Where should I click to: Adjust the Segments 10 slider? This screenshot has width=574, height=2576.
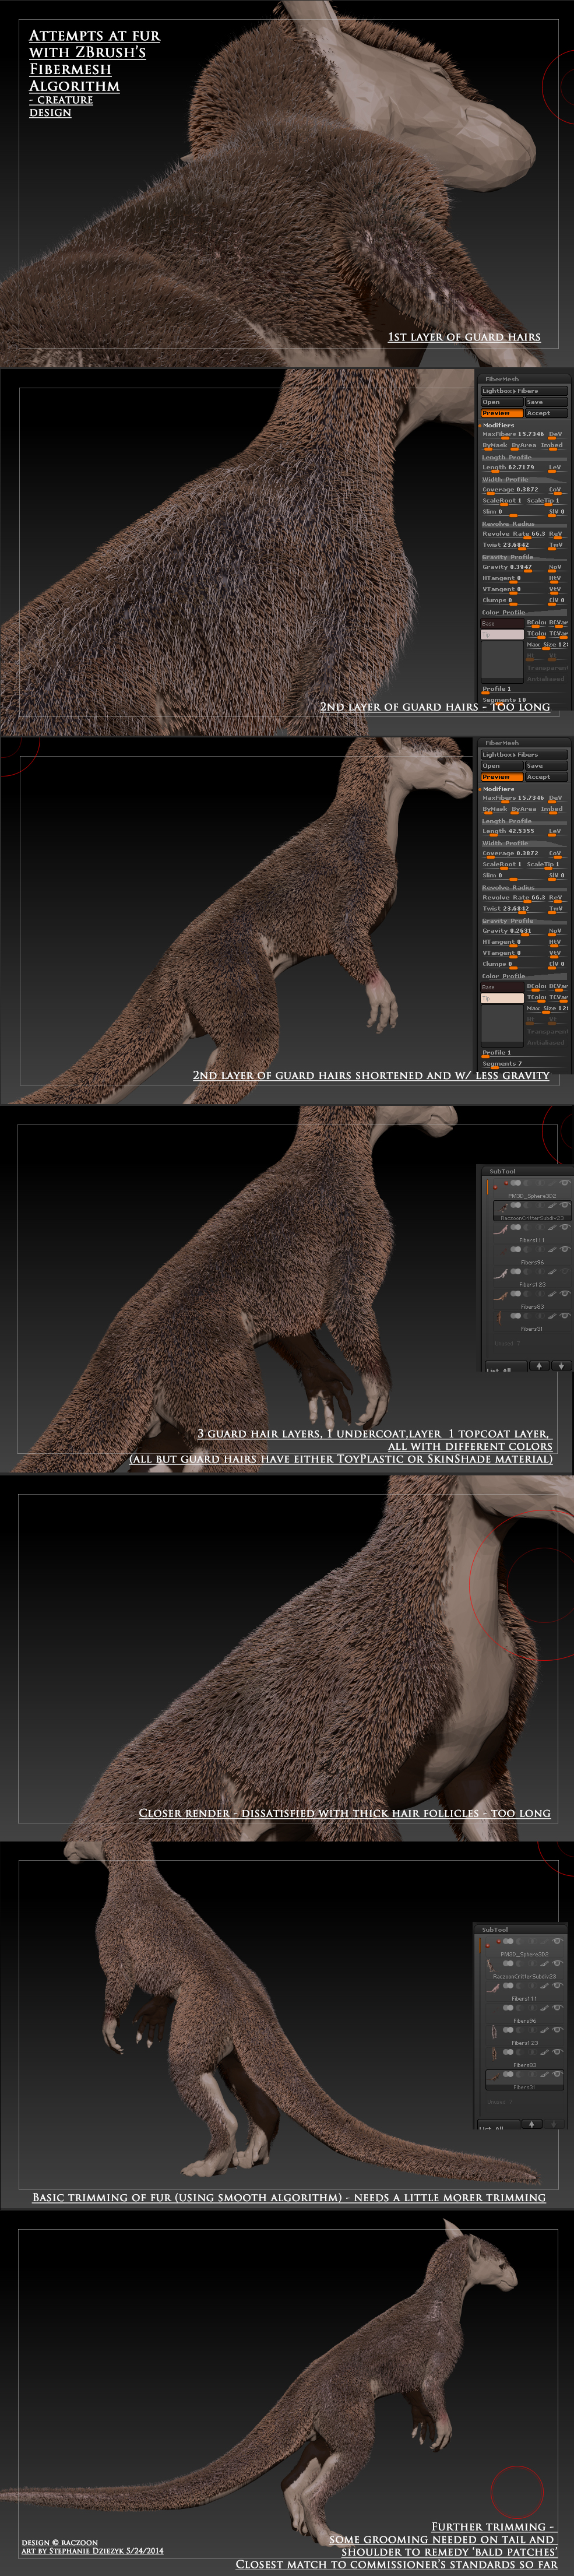524,701
